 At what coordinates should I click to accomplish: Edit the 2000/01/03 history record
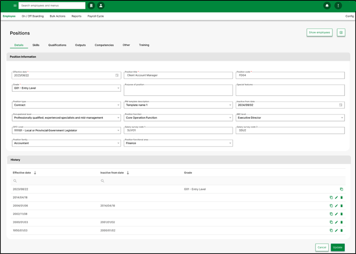pyautogui.click(x=336, y=222)
